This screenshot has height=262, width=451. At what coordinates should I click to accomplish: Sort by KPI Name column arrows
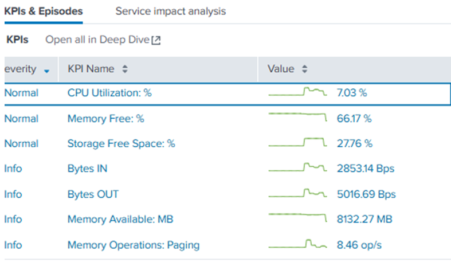[125, 69]
